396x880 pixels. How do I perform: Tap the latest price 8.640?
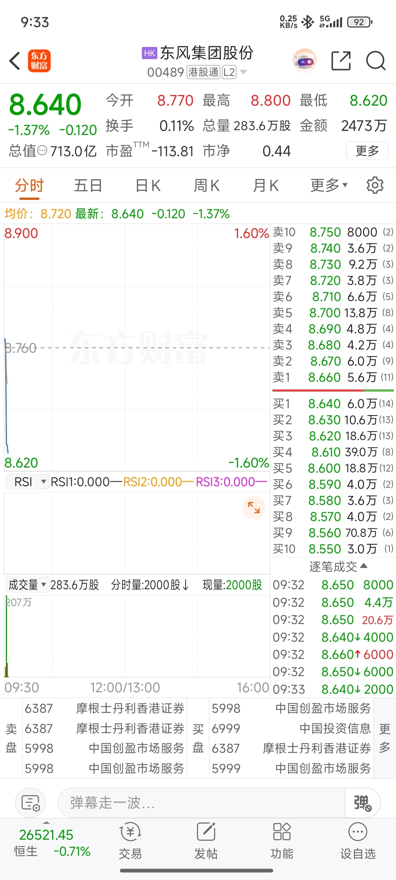[45, 104]
